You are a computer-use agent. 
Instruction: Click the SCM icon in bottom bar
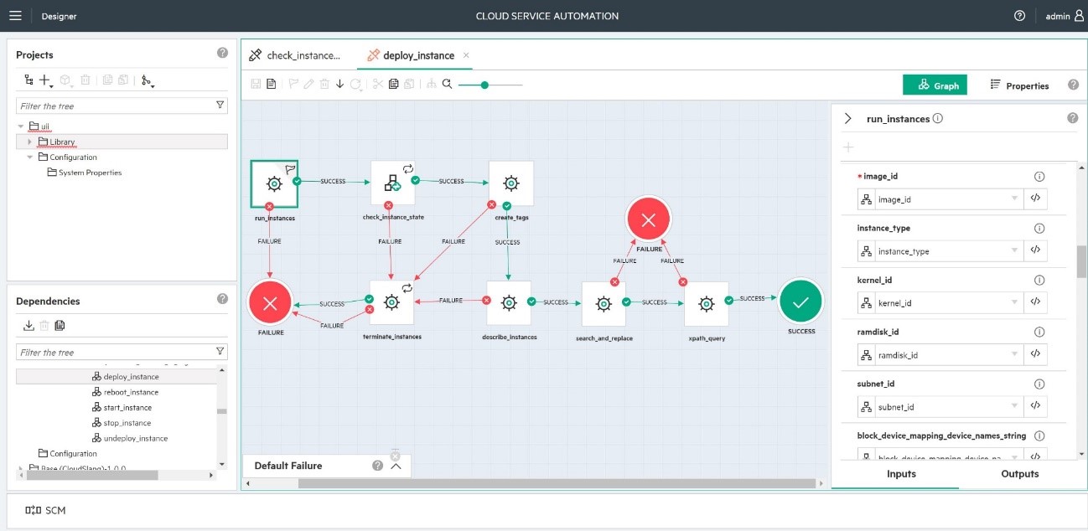click(x=34, y=510)
